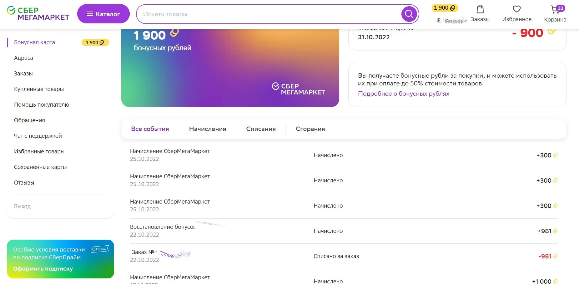Open Помощь покупателю in sidebar

coord(42,105)
